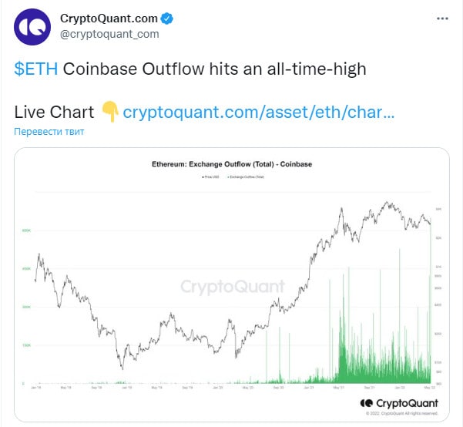Viewport: 463px width, 427px height.
Task: Open the cryptoquant.com/asset/eth live chart link
Action: tap(258, 113)
